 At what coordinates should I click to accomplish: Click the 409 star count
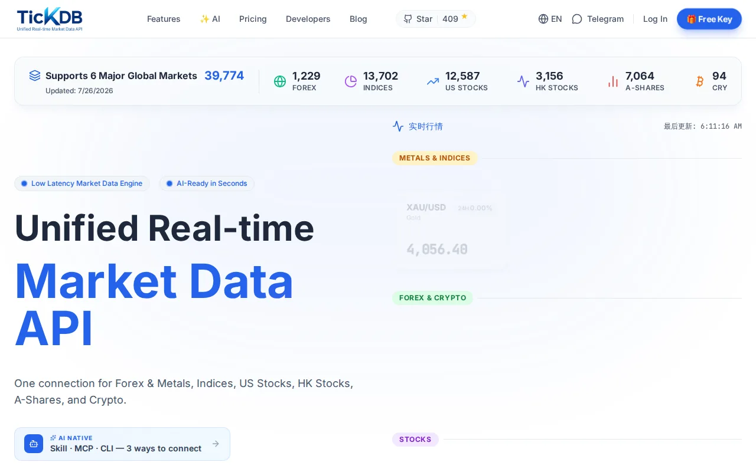pos(450,19)
